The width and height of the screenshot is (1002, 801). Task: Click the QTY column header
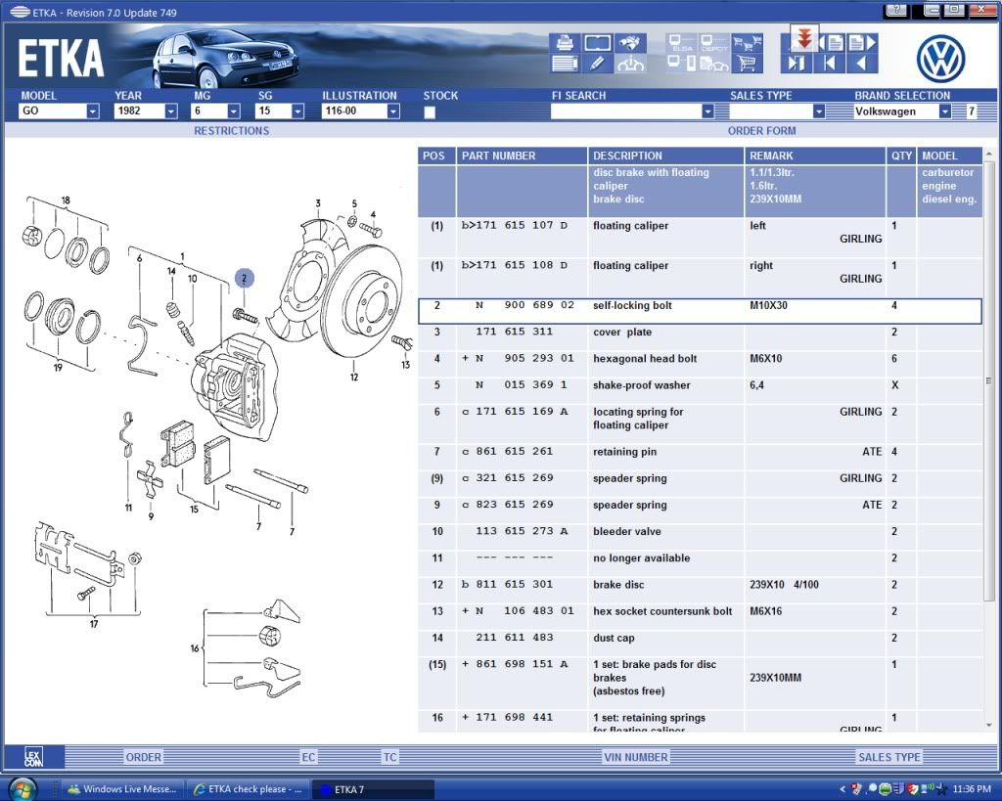pyautogui.click(x=901, y=156)
